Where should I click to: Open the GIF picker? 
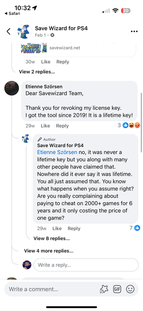[x=117, y=289]
